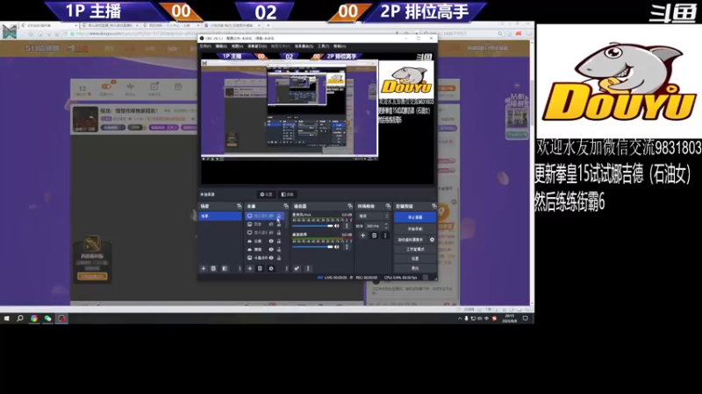
Task: Toggle lock of fourth source row
Action: coord(279,242)
